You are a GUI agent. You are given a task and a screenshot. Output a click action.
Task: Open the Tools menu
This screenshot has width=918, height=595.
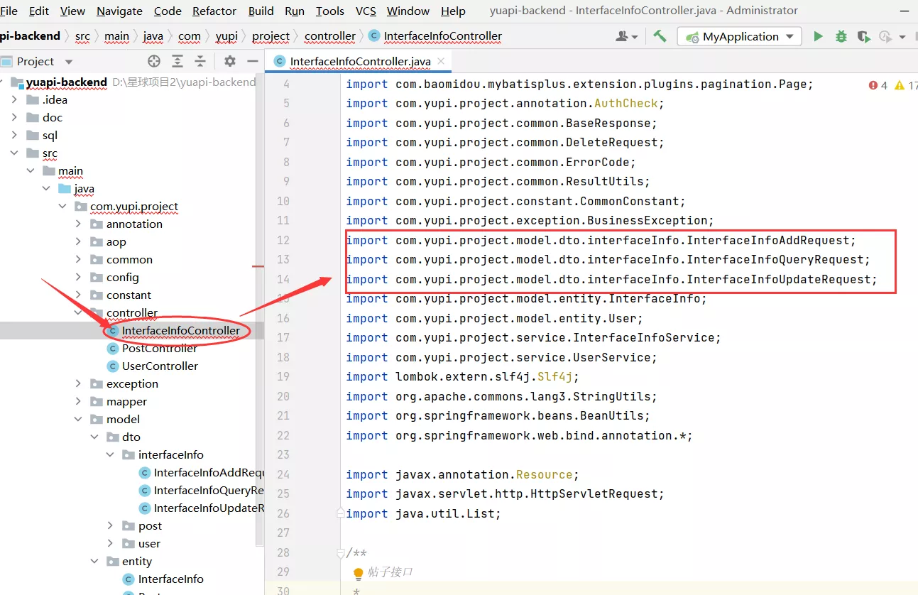point(329,11)
